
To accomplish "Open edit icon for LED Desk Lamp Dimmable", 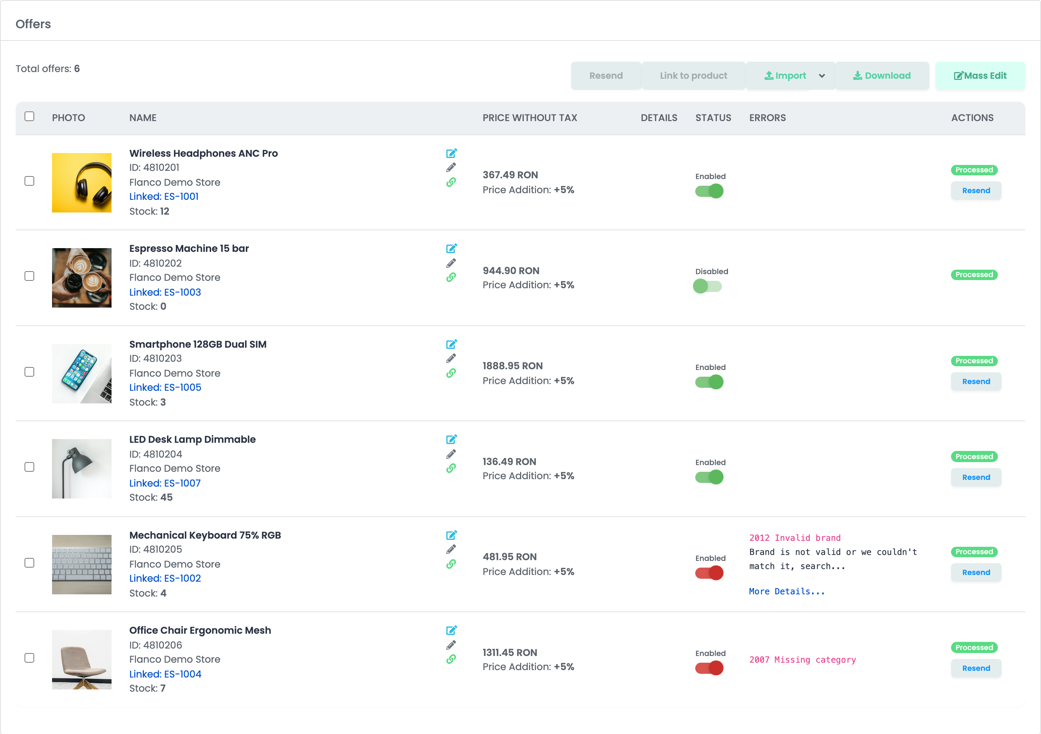I will 451,439.
